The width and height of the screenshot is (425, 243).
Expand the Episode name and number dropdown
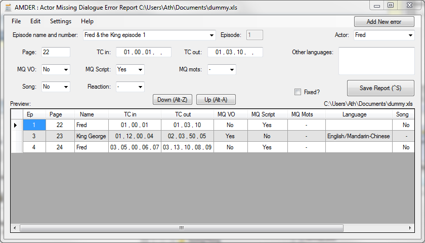211,35
